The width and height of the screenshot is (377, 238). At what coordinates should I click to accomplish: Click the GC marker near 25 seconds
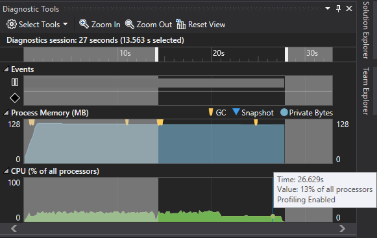(256, 123)
